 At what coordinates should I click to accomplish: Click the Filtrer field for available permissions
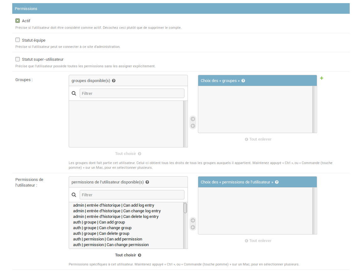(x=132, y=195)
